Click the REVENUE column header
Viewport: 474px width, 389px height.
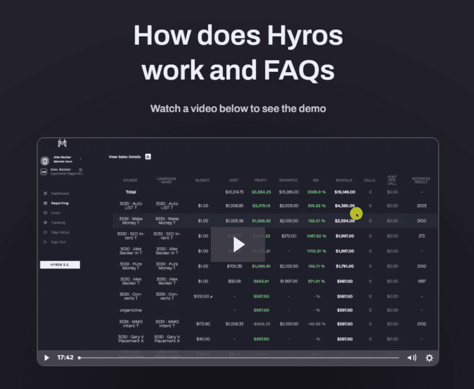click(345, 181)
